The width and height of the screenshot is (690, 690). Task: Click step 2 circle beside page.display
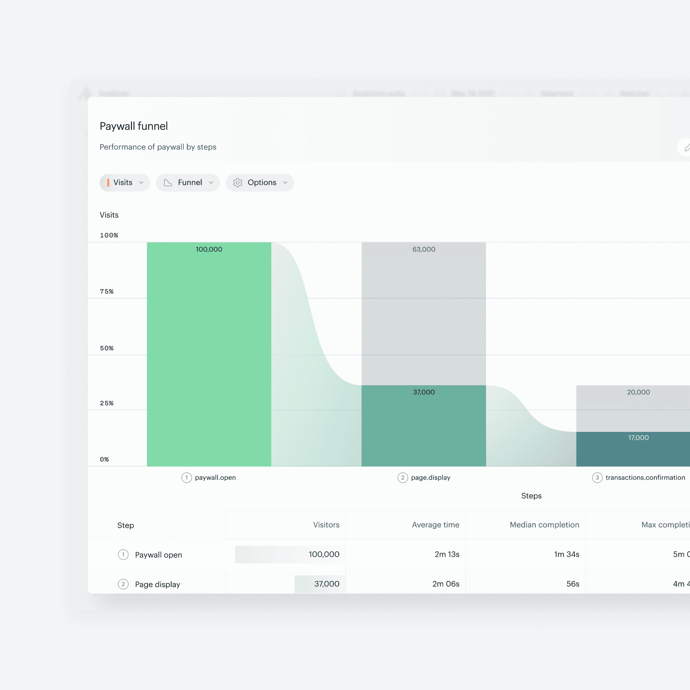[402, 478]
